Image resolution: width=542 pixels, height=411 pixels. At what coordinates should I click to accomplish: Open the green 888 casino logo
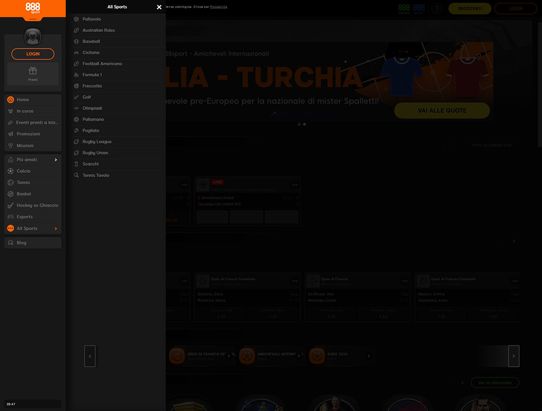(x=404, y=9)
